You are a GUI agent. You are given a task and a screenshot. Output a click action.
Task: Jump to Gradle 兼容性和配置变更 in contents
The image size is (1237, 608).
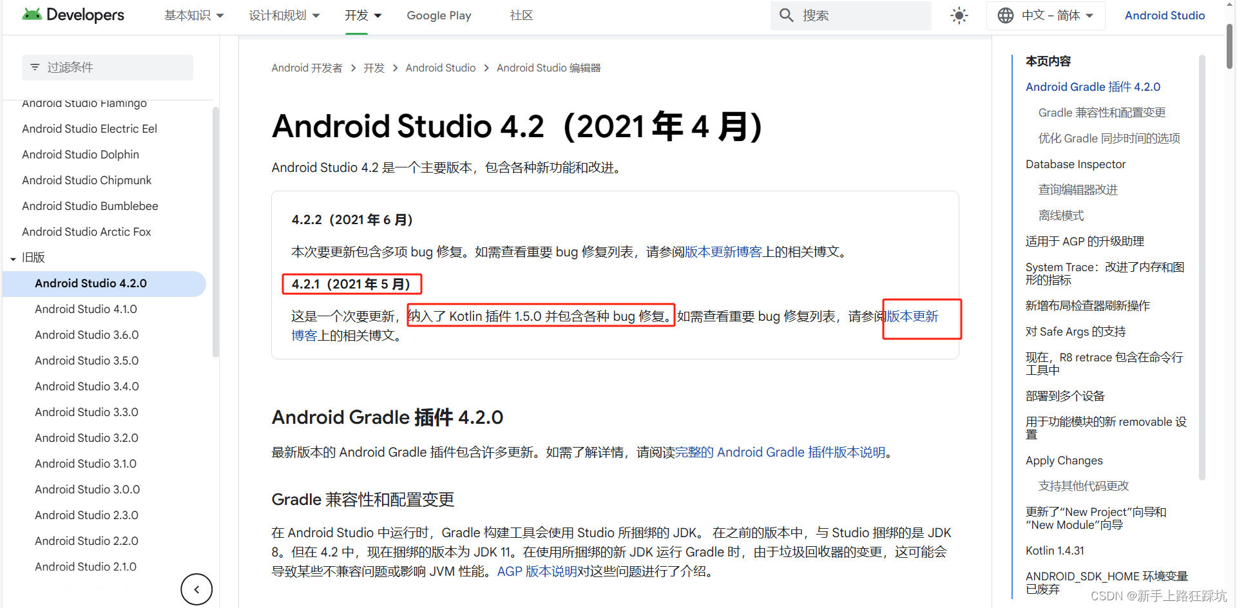[1102, 113]
